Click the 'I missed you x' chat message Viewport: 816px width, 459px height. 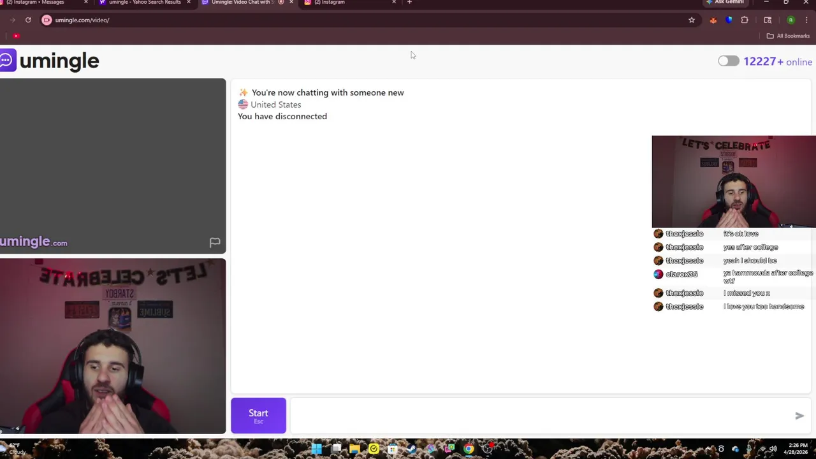click(747, 293)
